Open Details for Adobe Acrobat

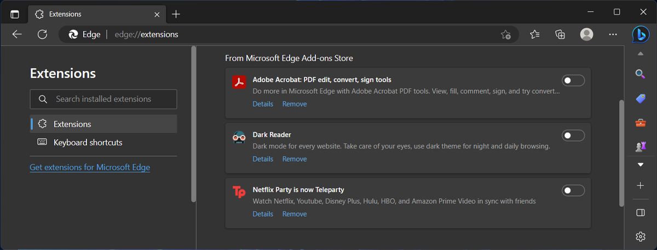(263, 104)
